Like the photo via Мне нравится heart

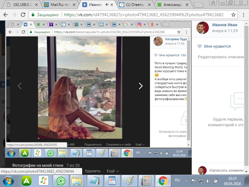pyautogui.click(x=214, y=46)
